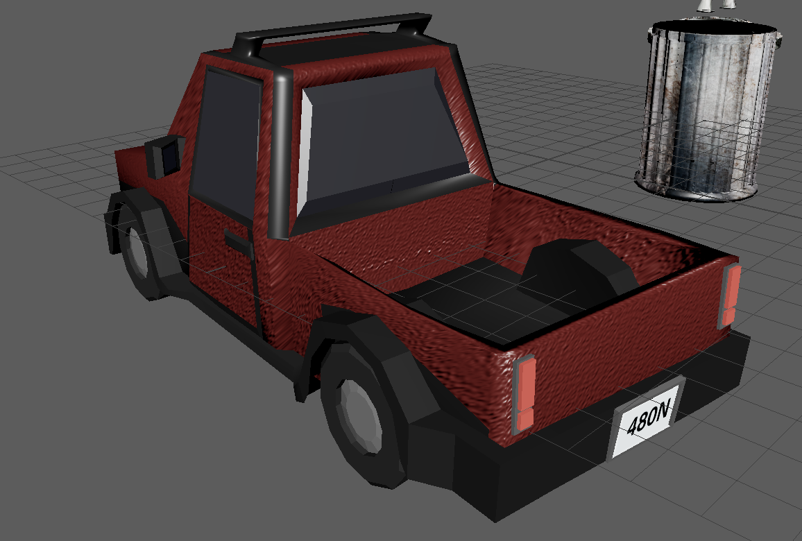This screenshot has width=802, height=541.
Task: Click the truck's rear wheel
Action: [x=361, y=415]
